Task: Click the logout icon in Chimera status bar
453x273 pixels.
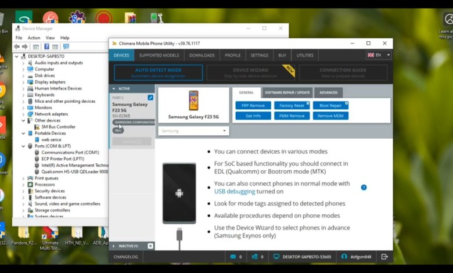Action: 384,256
